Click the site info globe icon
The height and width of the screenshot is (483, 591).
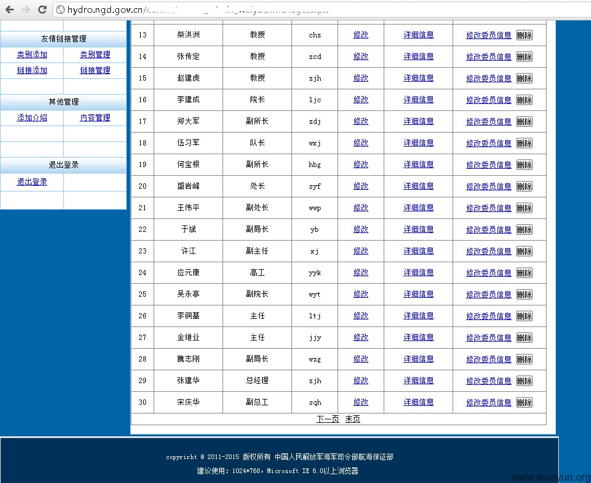coord(60,9)
